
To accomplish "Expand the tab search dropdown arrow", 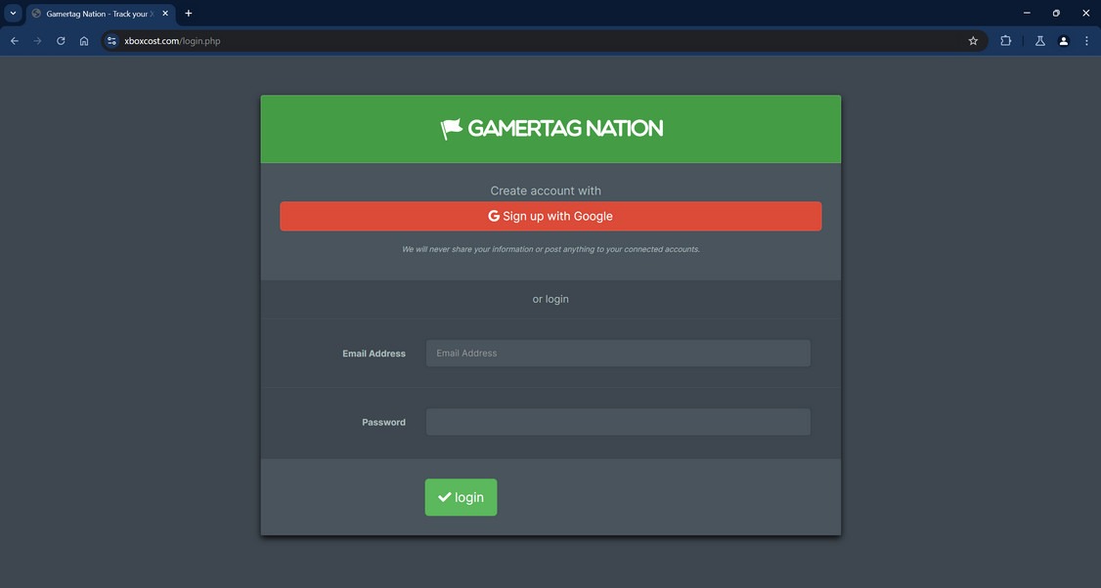I will tap(13, 14).
